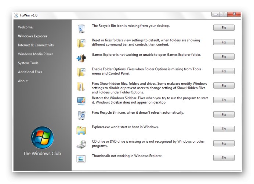Open the Welcome section
This screenshot has height=184, width=254.
pos(25,27)
